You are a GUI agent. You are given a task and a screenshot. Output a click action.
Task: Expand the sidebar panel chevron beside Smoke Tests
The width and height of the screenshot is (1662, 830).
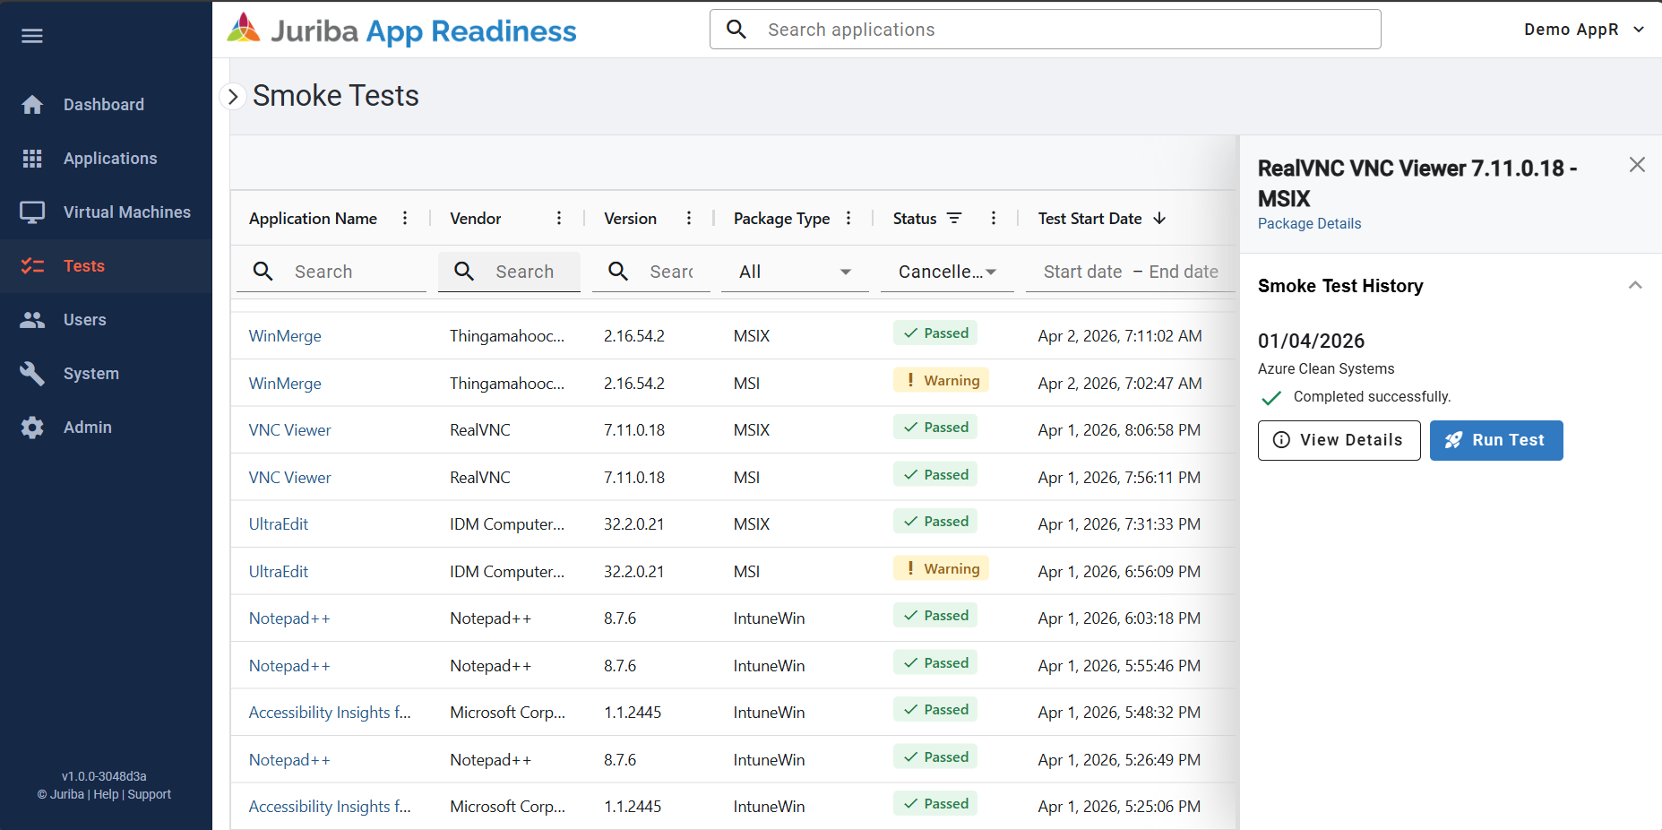233,97
